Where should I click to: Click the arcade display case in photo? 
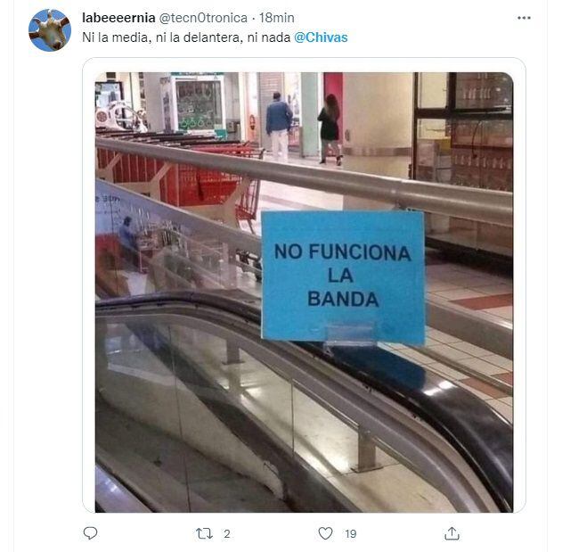click(x=198, y=103)
